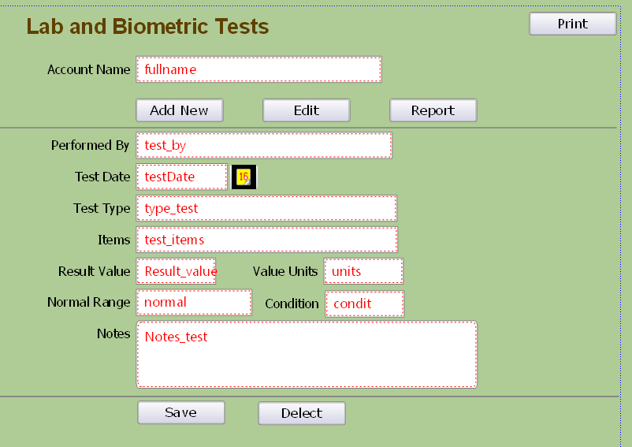This screenshot has width=632, height=447.
Task: Select the Test Type type_test field
Action: pos(267,208)
